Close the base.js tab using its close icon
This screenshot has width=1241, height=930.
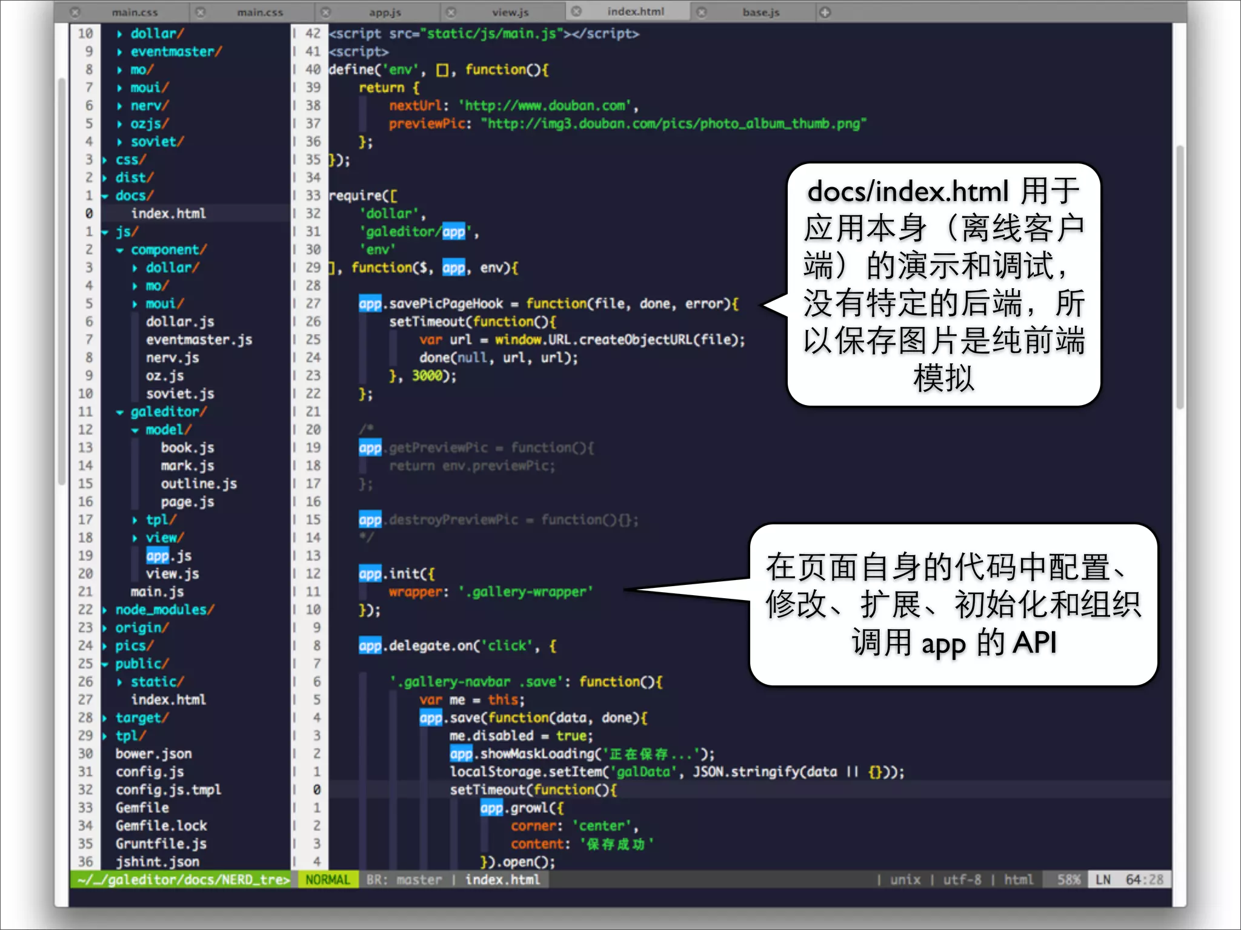tap(702, 12)
